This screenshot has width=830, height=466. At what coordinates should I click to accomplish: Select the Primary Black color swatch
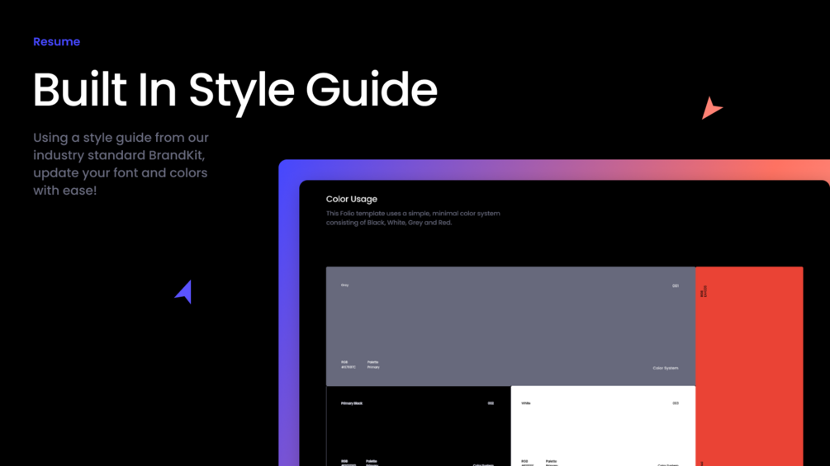[x=418, y=426]
